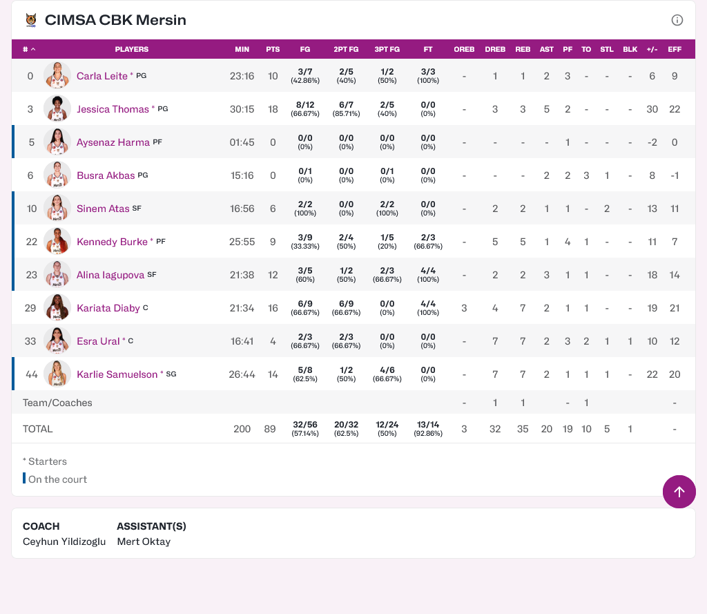Click total field goals 32/56 cell
The height and width of the screenshot is (614, 707).
click(x=305, y=429)
